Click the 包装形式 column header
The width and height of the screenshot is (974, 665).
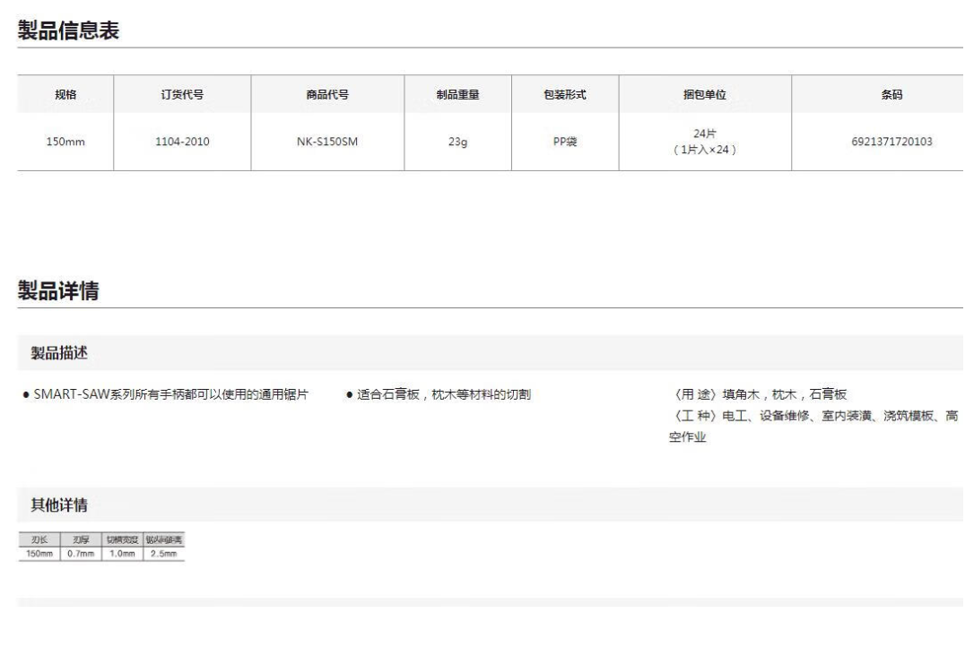(565, 95)
